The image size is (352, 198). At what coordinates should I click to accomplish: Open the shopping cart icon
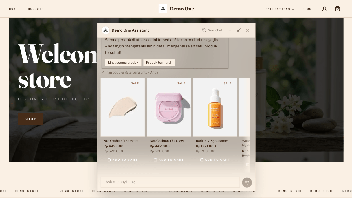pos(338,9)
